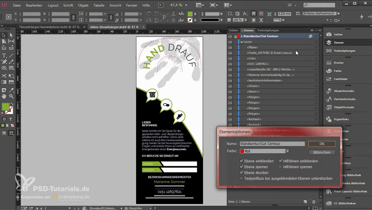Select the Direct Selection tool
This screenshot has height=210, width=372.
[11, 35]
